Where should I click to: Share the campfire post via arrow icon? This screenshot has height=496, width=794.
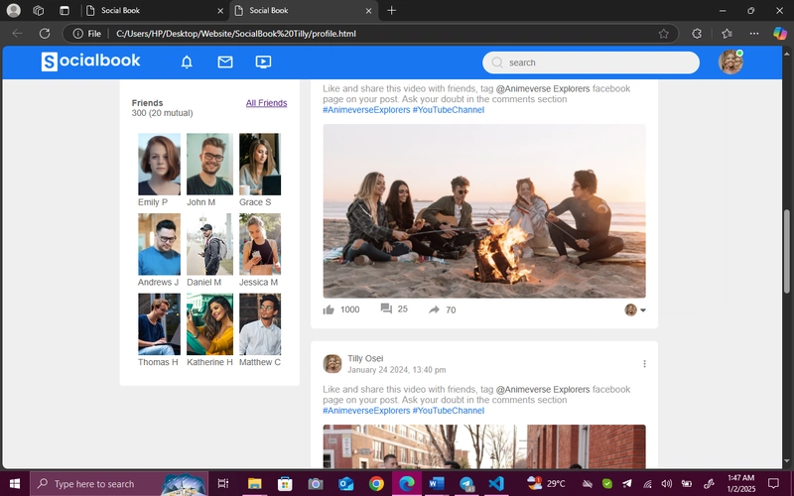[x=434, y=310]
